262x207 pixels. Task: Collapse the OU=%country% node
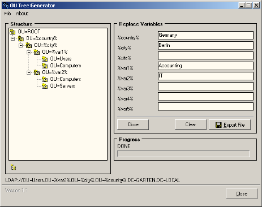pyautogui.click(x=12, y=38)
